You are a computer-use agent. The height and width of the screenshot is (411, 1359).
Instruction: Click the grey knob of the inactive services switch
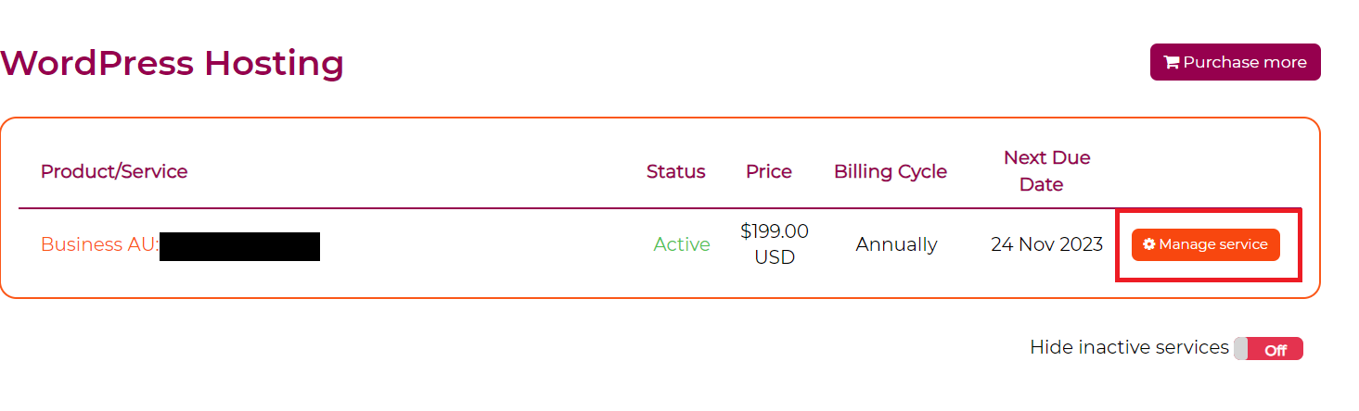pyautogui.click(x=1240, y=349)
